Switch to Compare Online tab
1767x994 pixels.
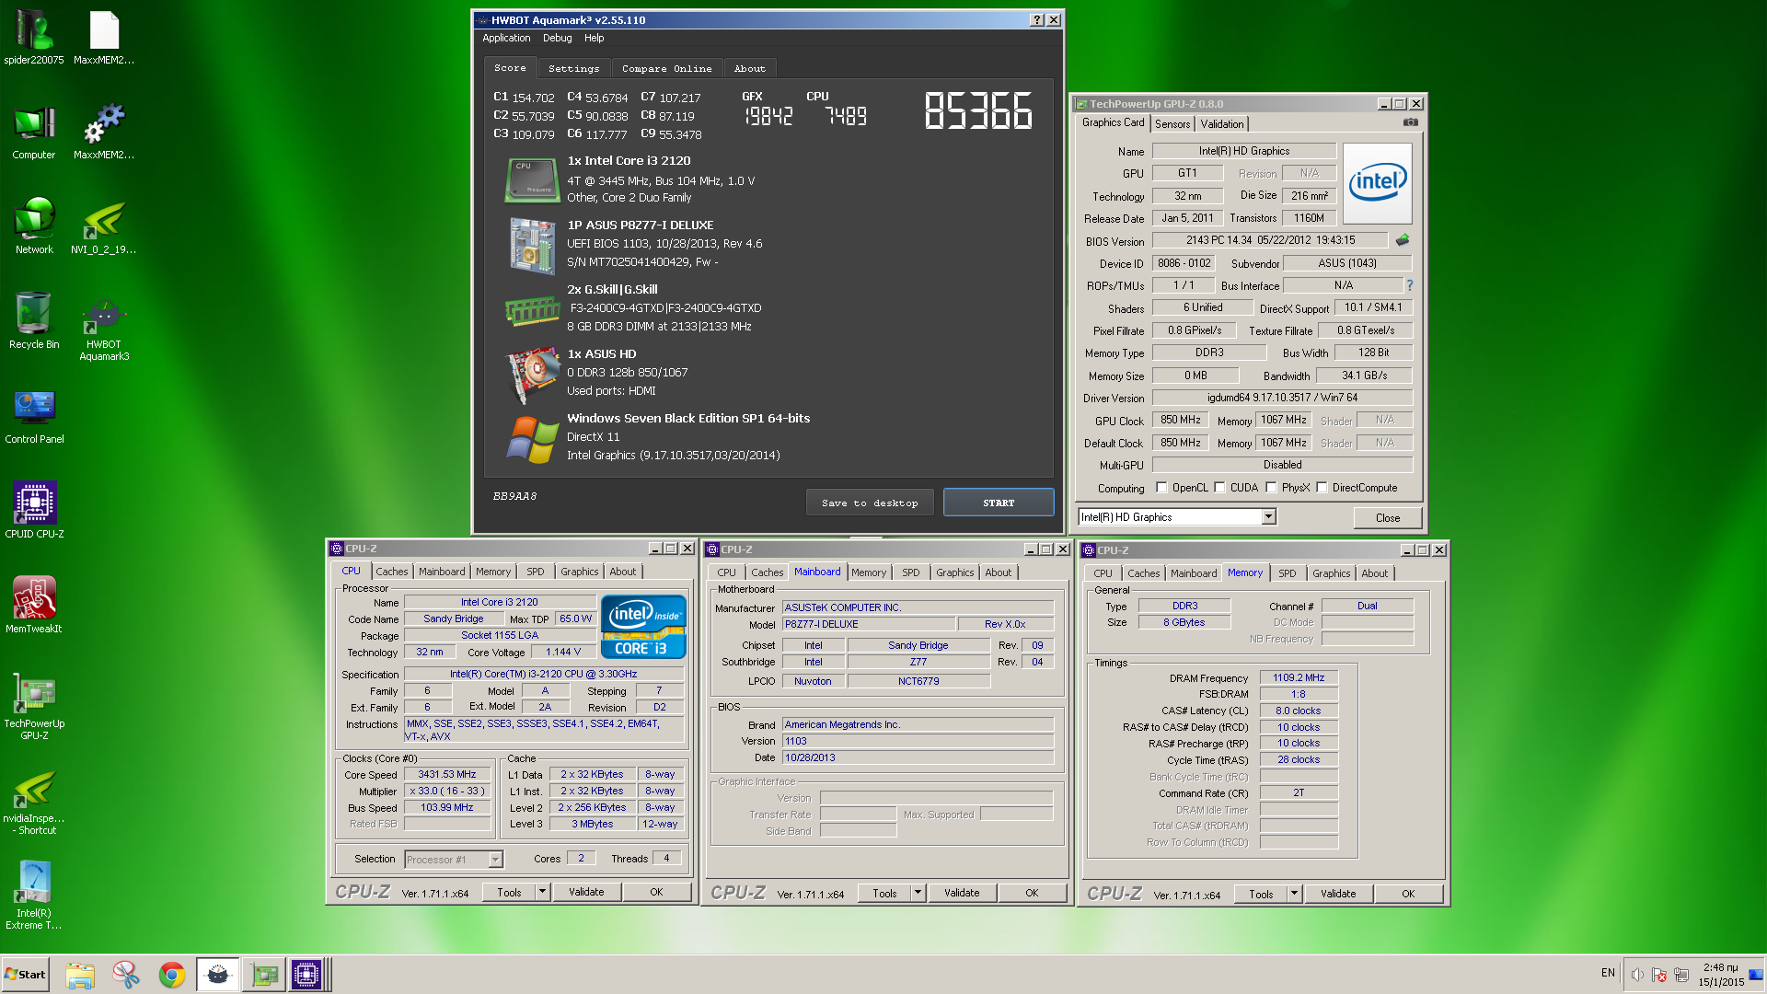666,68
